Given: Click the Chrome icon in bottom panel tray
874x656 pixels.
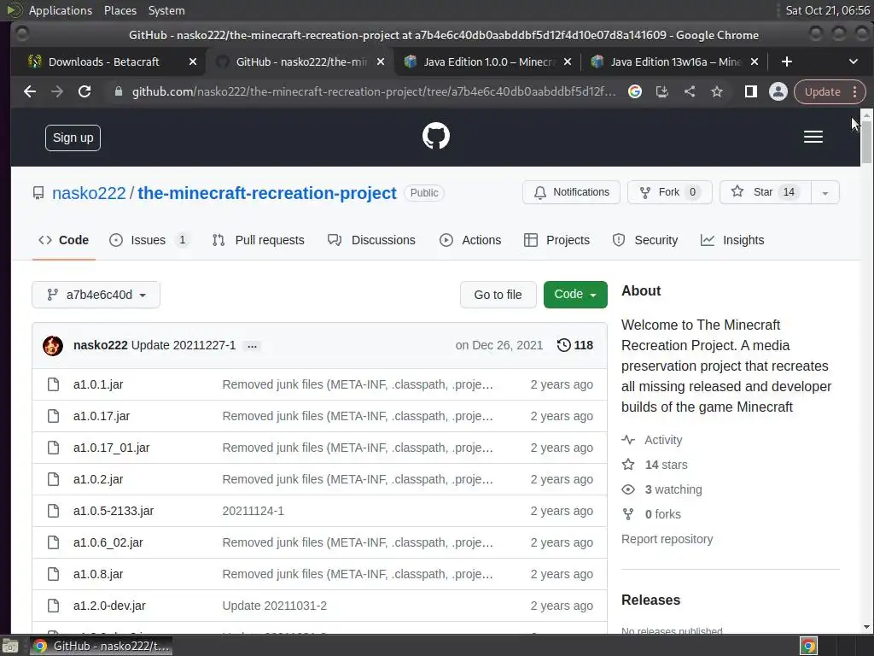Looking at the screenshot, I should pos(809,647).
